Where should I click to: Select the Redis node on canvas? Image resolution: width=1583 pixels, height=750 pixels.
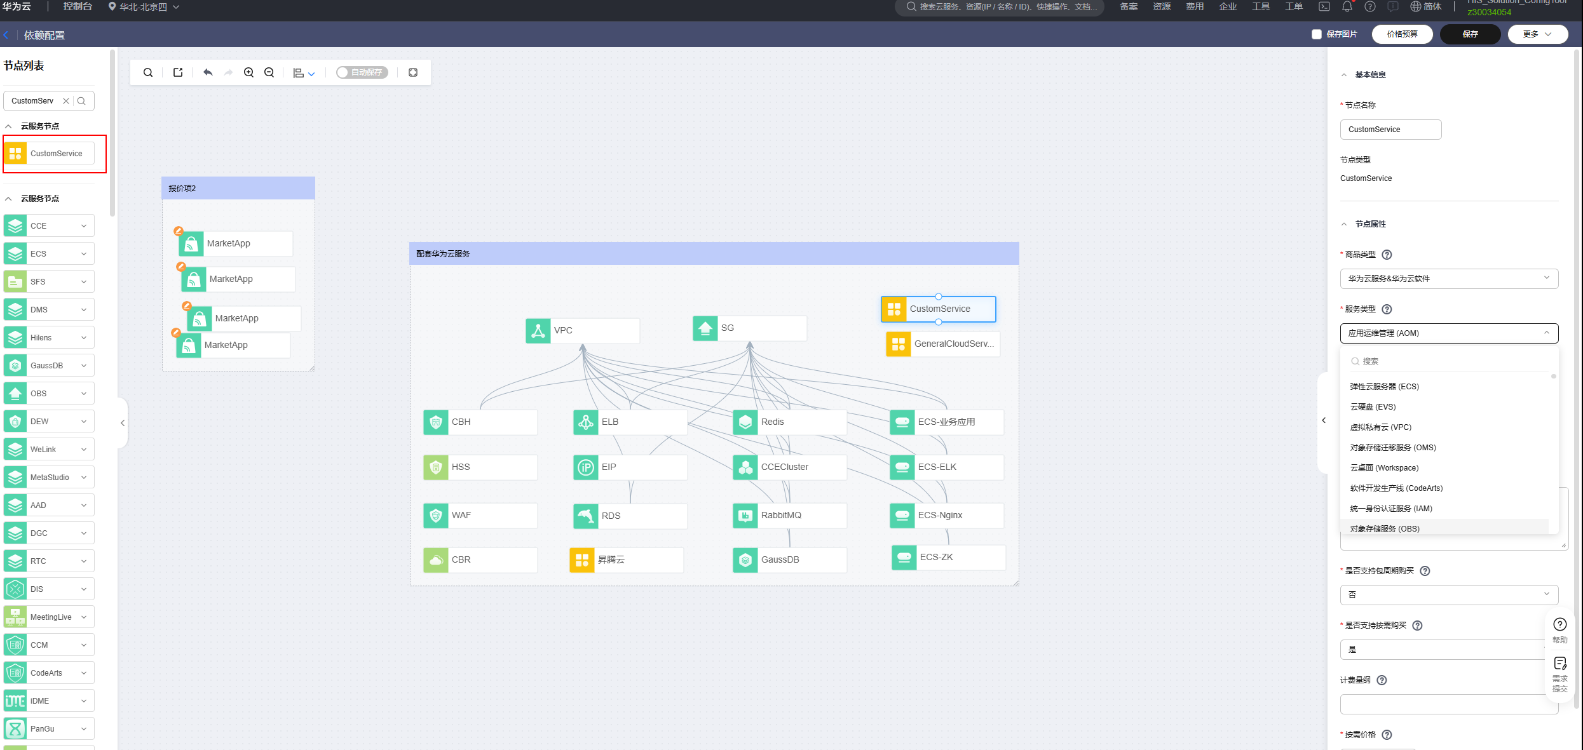pyautogui.click(x=789, y=422)
